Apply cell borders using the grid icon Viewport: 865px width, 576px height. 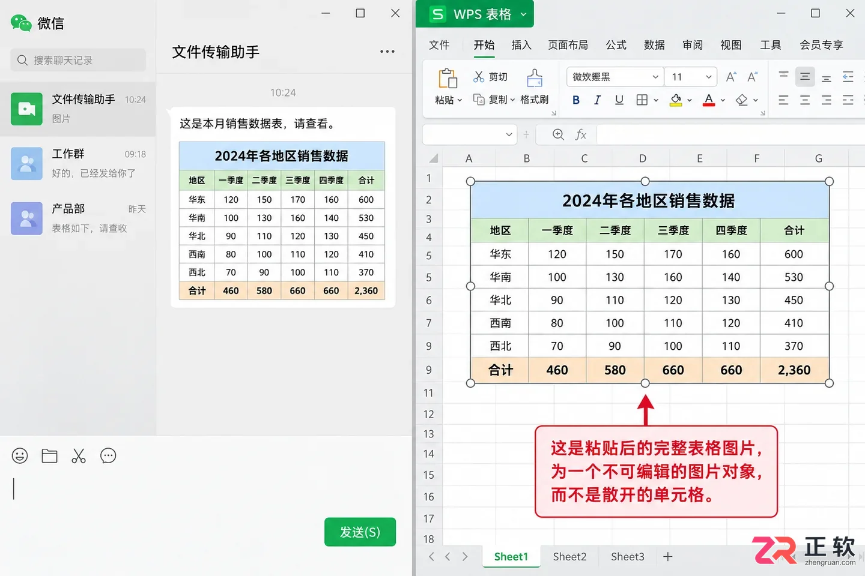click(x=642, y=100)
